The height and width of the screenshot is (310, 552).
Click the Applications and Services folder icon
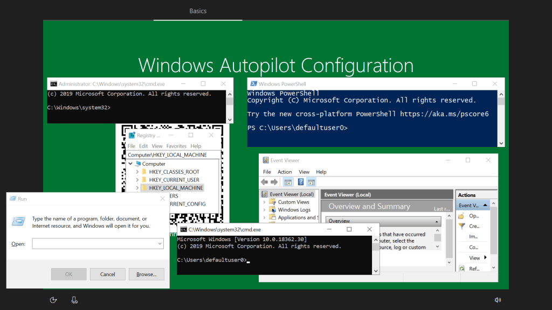pyautogui.click(x=272, y=217)
